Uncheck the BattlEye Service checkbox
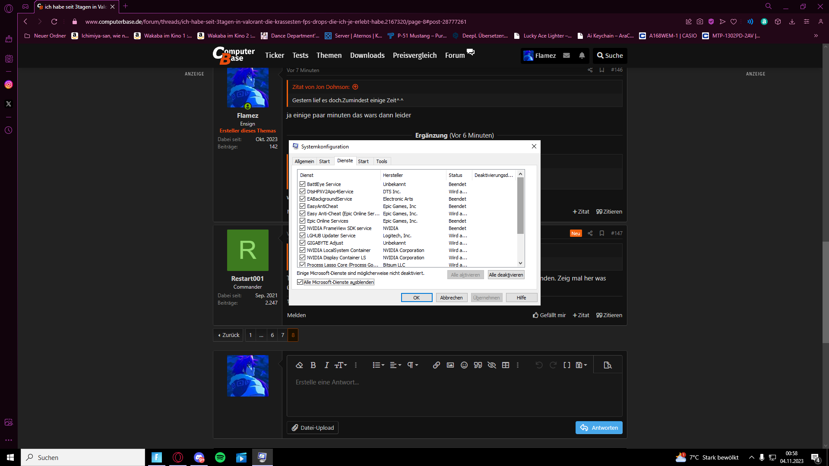This screenshot has height=466, width=829. coord(303,184)
